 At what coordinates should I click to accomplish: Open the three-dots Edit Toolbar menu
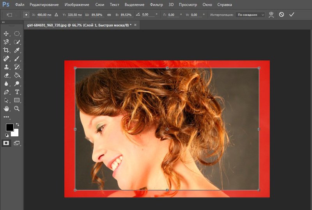(x=6, y=117)
